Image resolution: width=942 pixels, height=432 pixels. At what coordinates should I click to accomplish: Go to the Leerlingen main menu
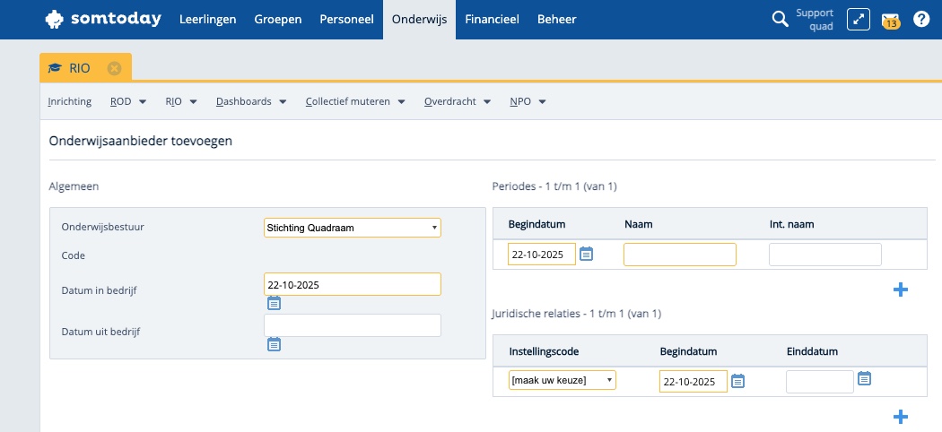207,19
